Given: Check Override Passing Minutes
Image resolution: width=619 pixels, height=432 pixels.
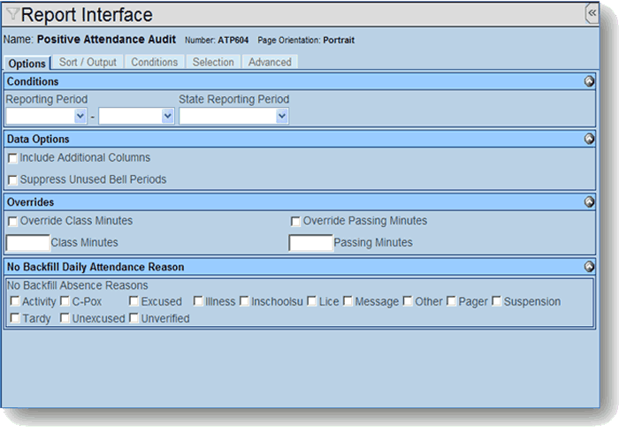Looking at the screenshot, I should point(295,222).
